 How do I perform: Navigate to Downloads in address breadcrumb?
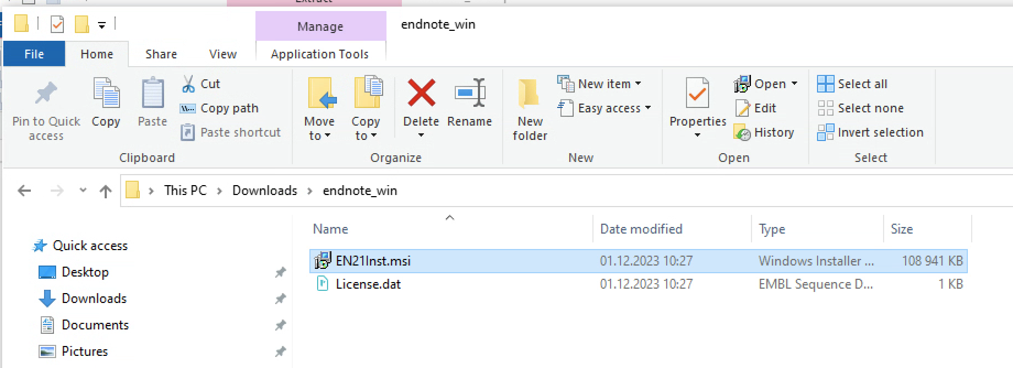[x=264, y=191]
